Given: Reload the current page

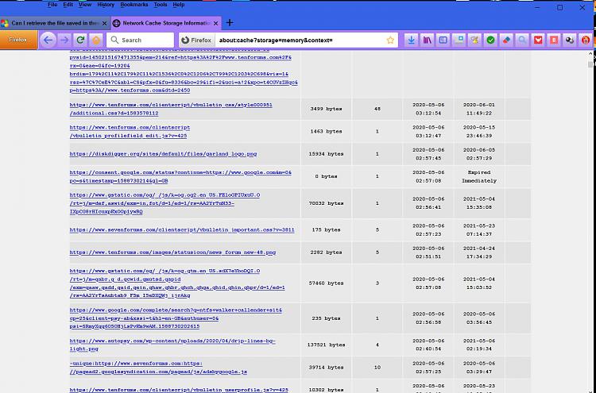Looking at the screenshot, I should (80, 40).
